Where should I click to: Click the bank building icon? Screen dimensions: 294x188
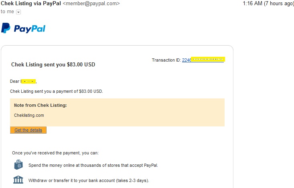[18, 180]
